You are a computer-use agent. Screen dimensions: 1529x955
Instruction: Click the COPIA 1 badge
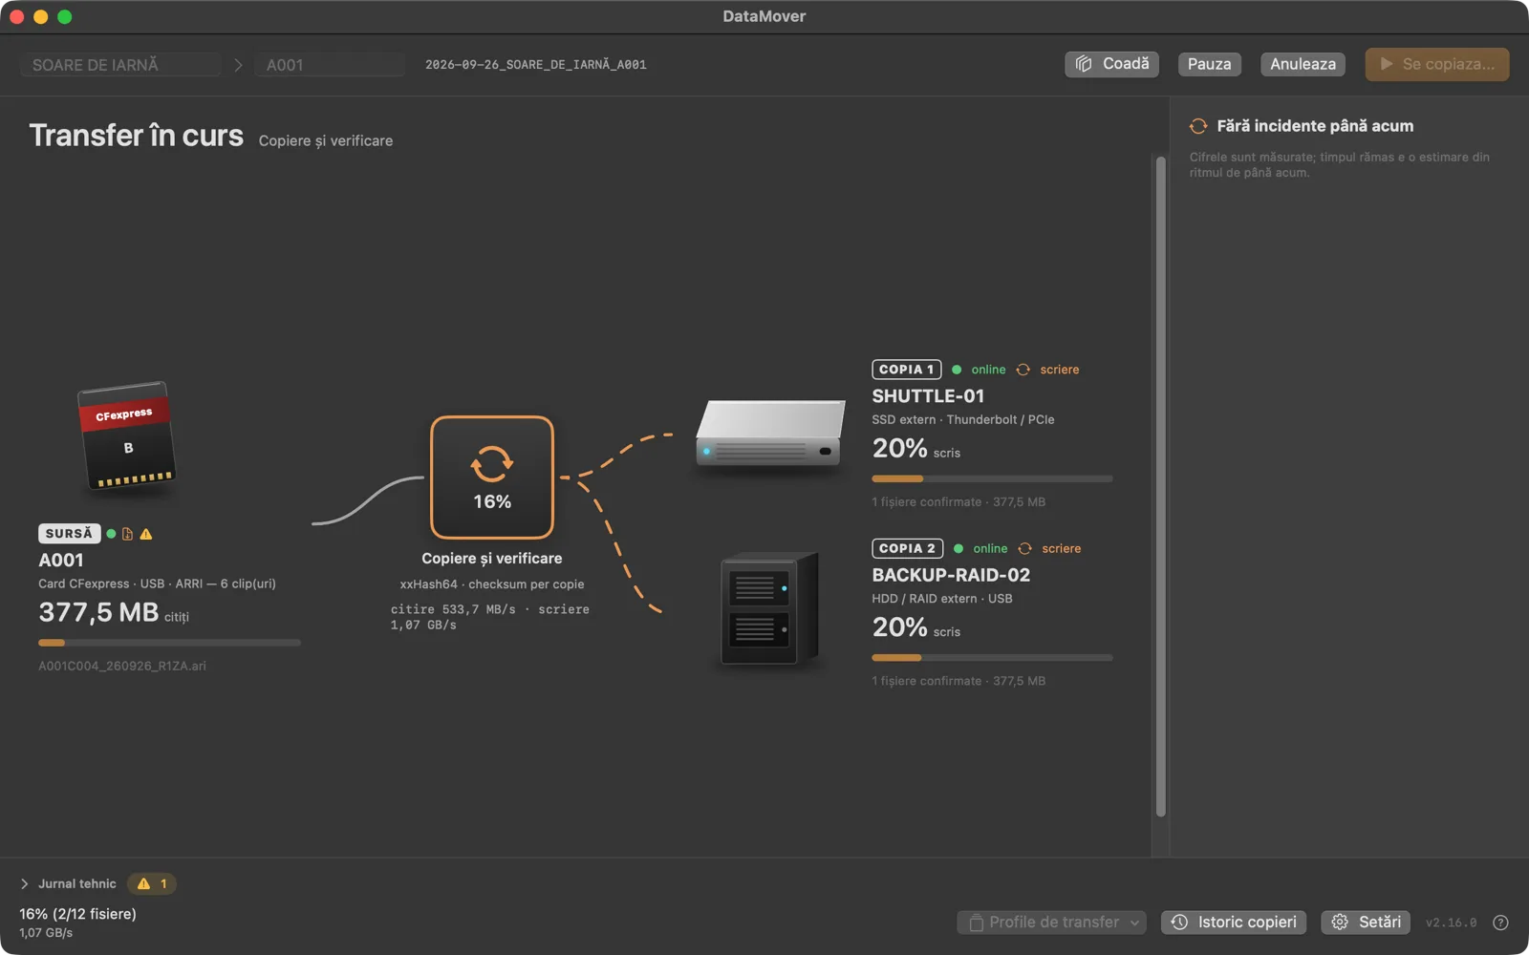point(907,370)
